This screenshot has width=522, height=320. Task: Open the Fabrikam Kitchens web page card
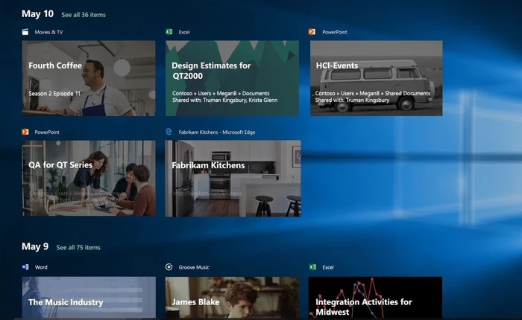point(233,179)
